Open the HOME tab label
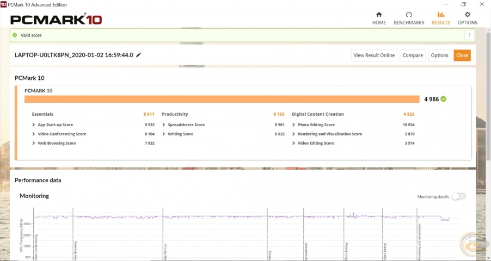The image size is (491, 261). (x=379, y=22)
